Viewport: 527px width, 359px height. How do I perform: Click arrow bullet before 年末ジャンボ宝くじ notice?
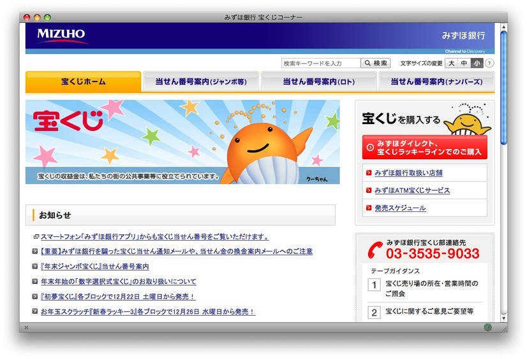click(x=35, y=266)
